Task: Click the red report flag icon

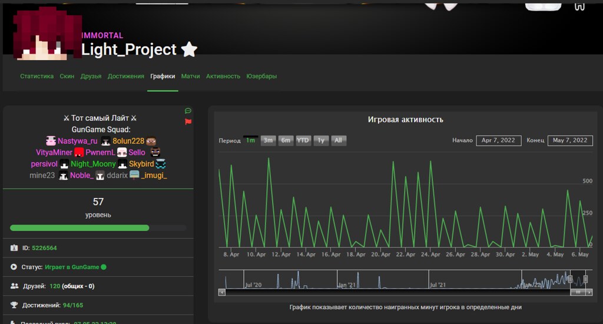Action: pos(188,122)
